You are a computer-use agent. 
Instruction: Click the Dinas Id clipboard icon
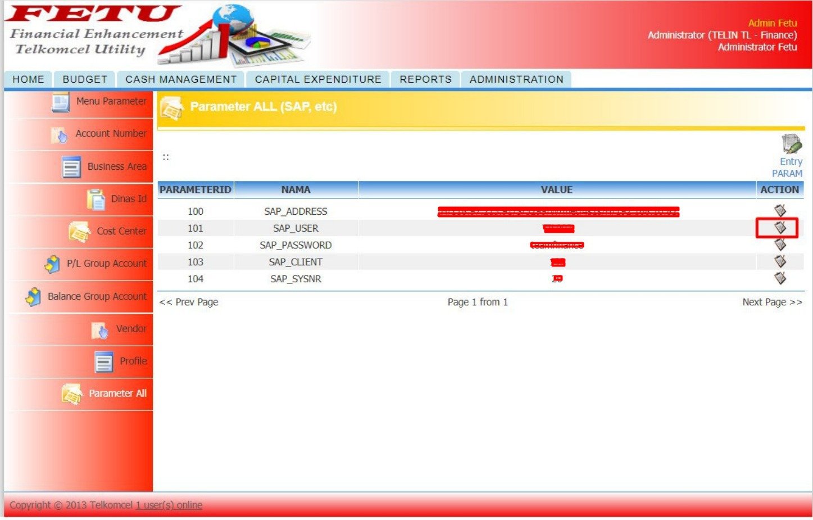click(96, 200)
